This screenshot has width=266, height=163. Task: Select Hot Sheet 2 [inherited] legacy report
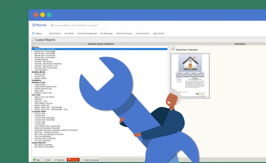click(44, 147)
